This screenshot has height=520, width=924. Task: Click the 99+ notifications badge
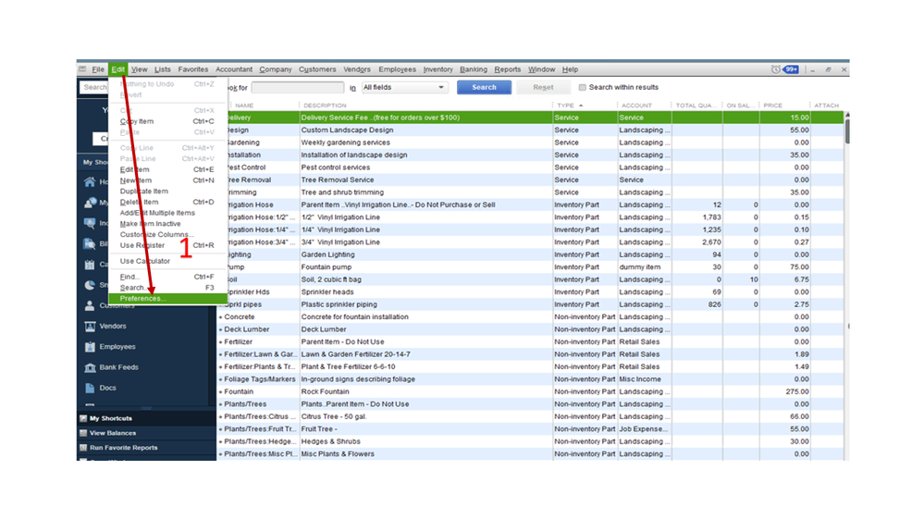click(791, 69)
